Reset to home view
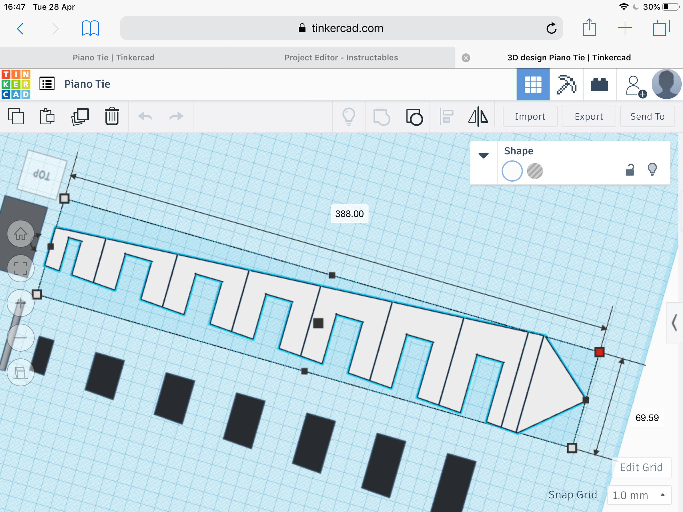This screenshot has height=512, width=683. pyautogui.click(x=21, y=234)
